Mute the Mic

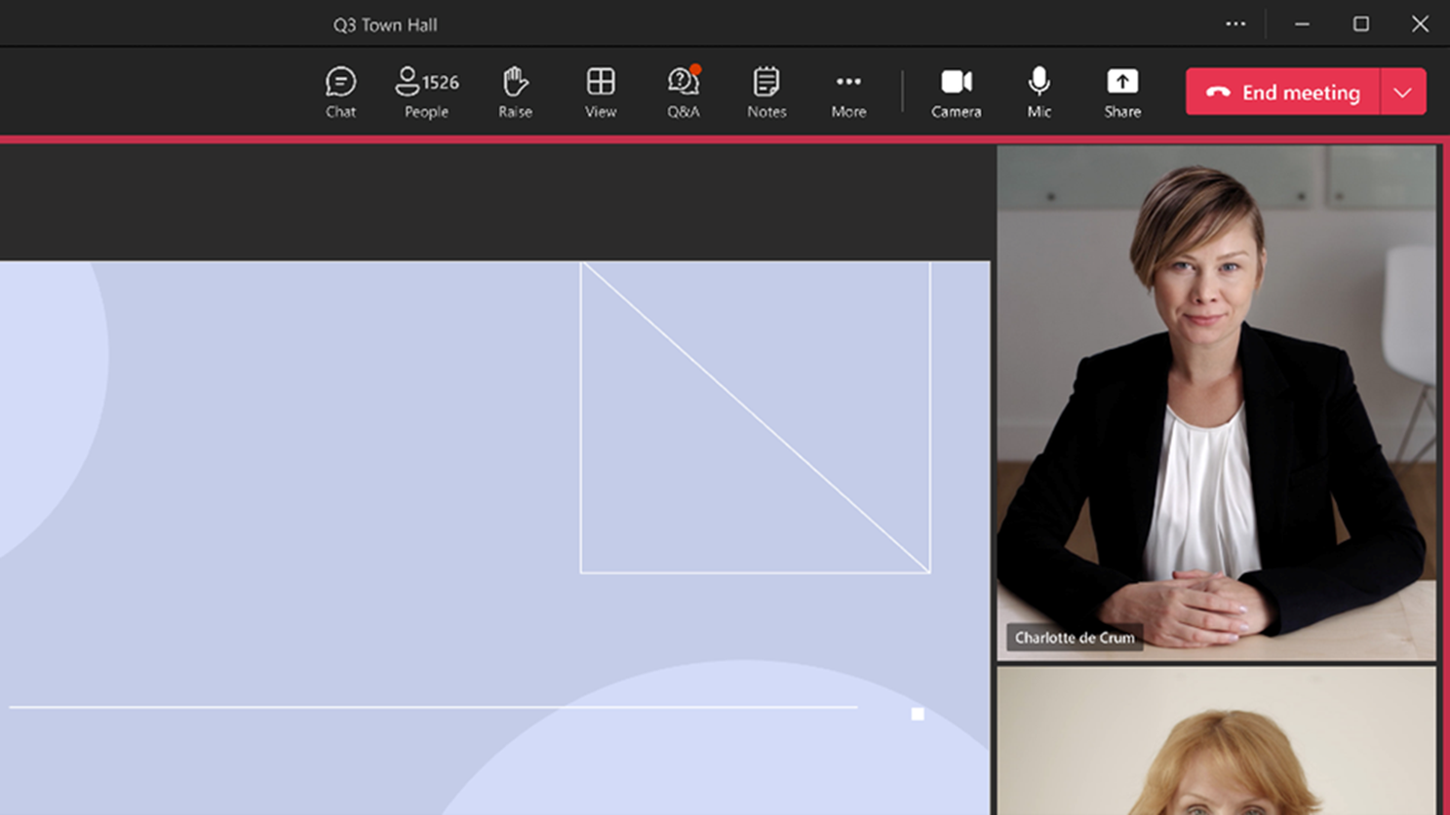[x=1039, y=93]
